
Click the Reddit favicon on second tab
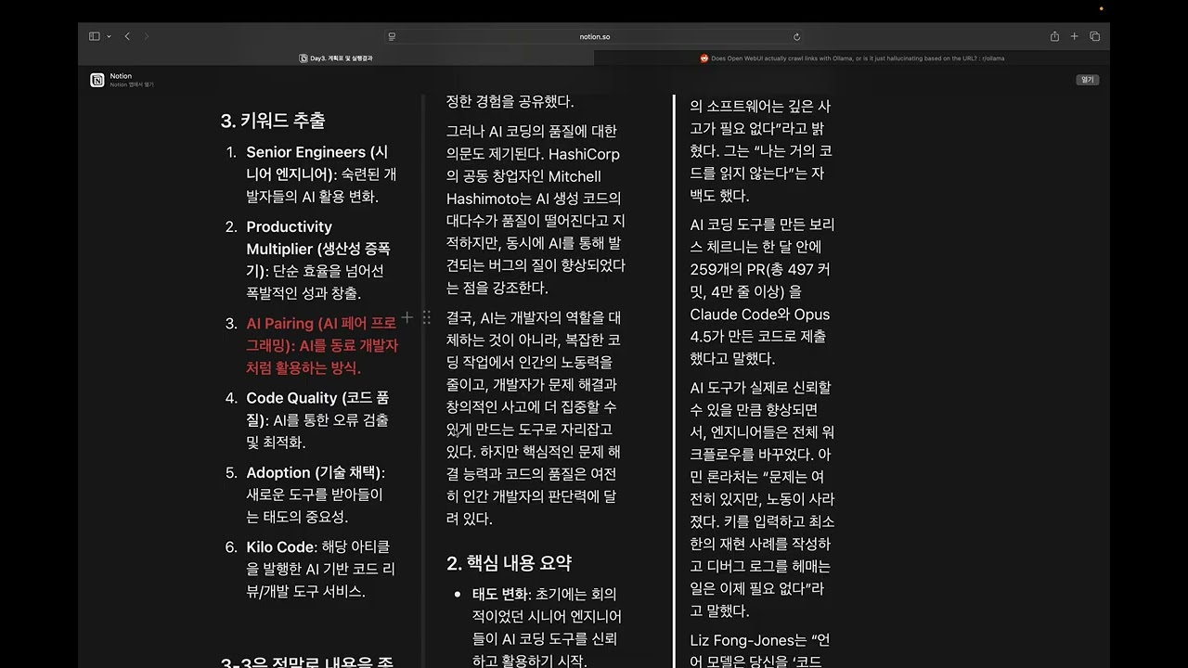[704, 58]
